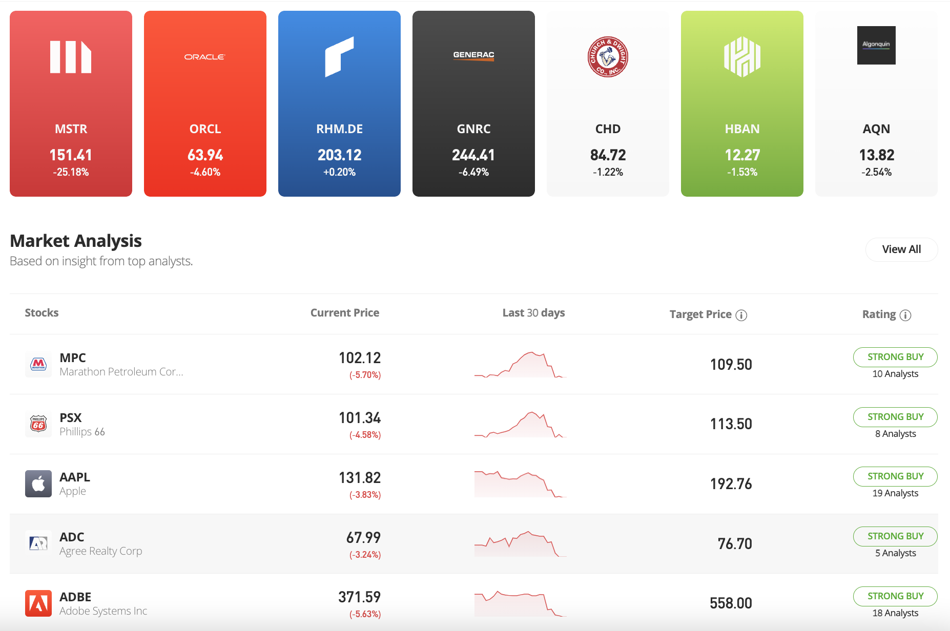Click the Oracle logo
This screenshot has height=631, width=950.
205,57
